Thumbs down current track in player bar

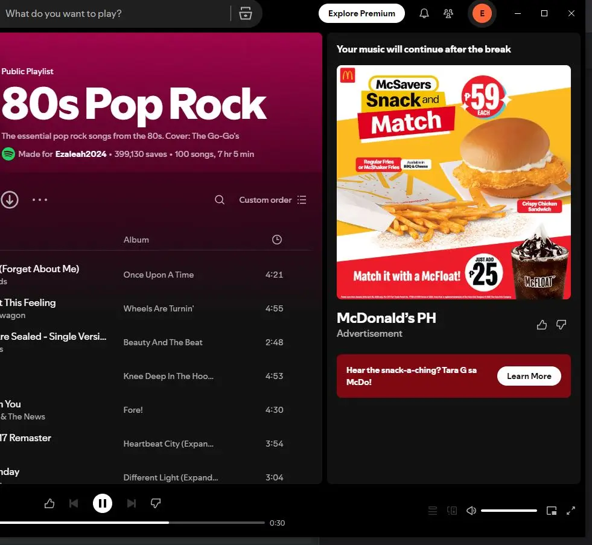(156, 503)
